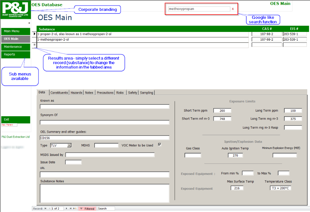Toggle the Filtered indicator in record bar

87,209
